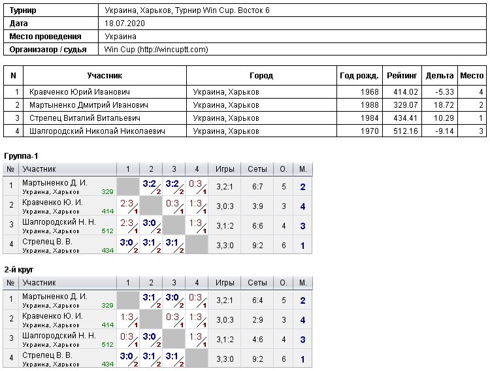The image size is (490, 371).
Task: Click sets value 6:4 in 2-й круг
Action: (x=257, y=300)
